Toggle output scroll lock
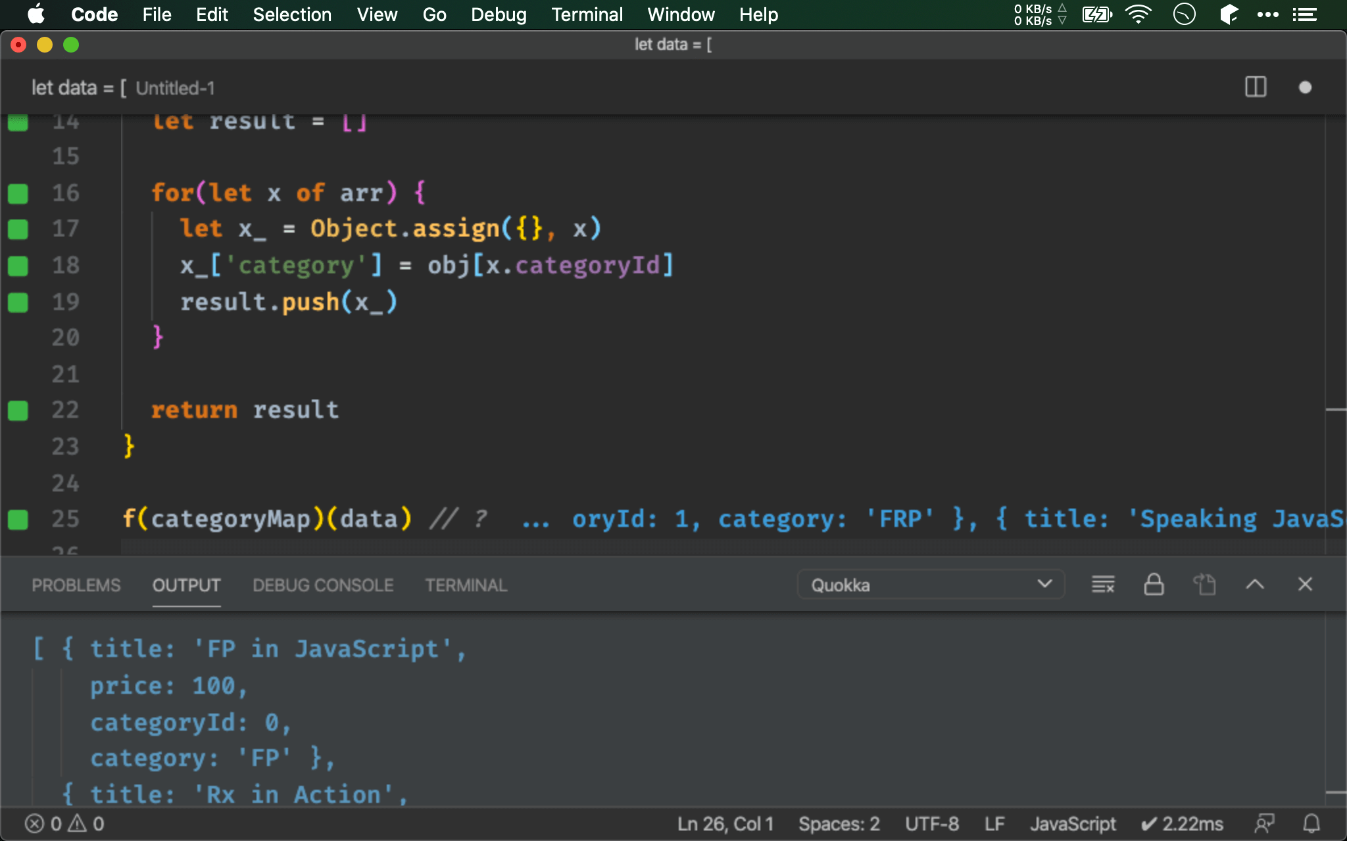This screenshot has height=841, width=1347. click(1154, 584)
